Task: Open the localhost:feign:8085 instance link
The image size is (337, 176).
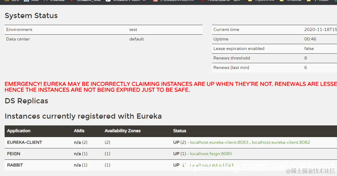Action: coord(211,154)
